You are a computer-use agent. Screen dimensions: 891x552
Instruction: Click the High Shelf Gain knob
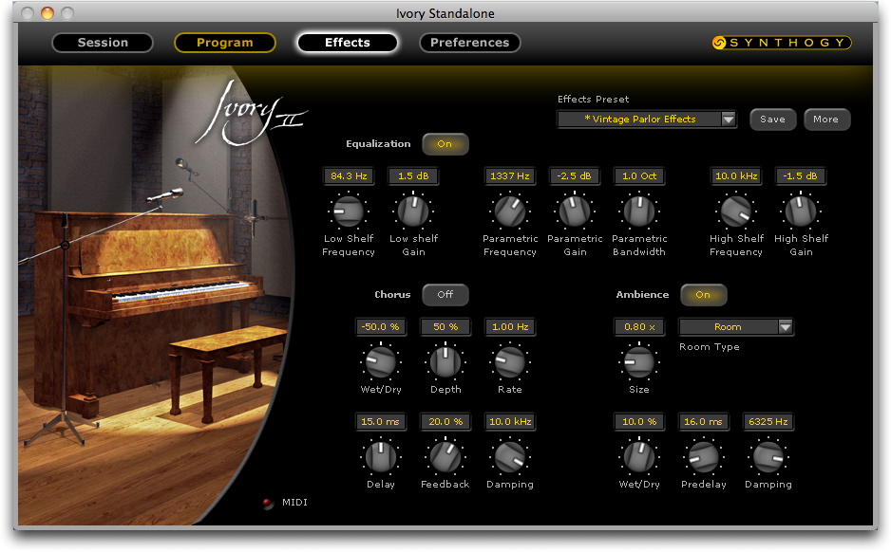point(801,212)
